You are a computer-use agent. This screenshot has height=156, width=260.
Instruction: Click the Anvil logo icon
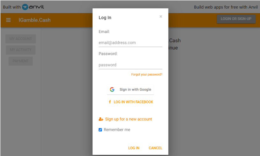pyautogui.click(x=25, y=7)
